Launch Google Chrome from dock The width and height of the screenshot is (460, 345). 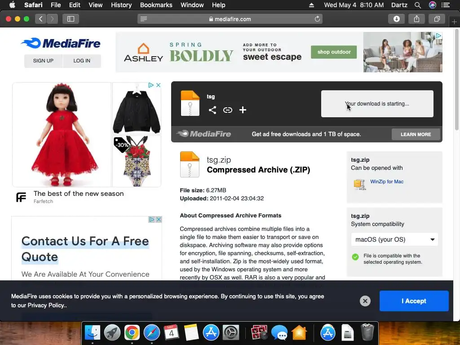[x=132, y=333]
